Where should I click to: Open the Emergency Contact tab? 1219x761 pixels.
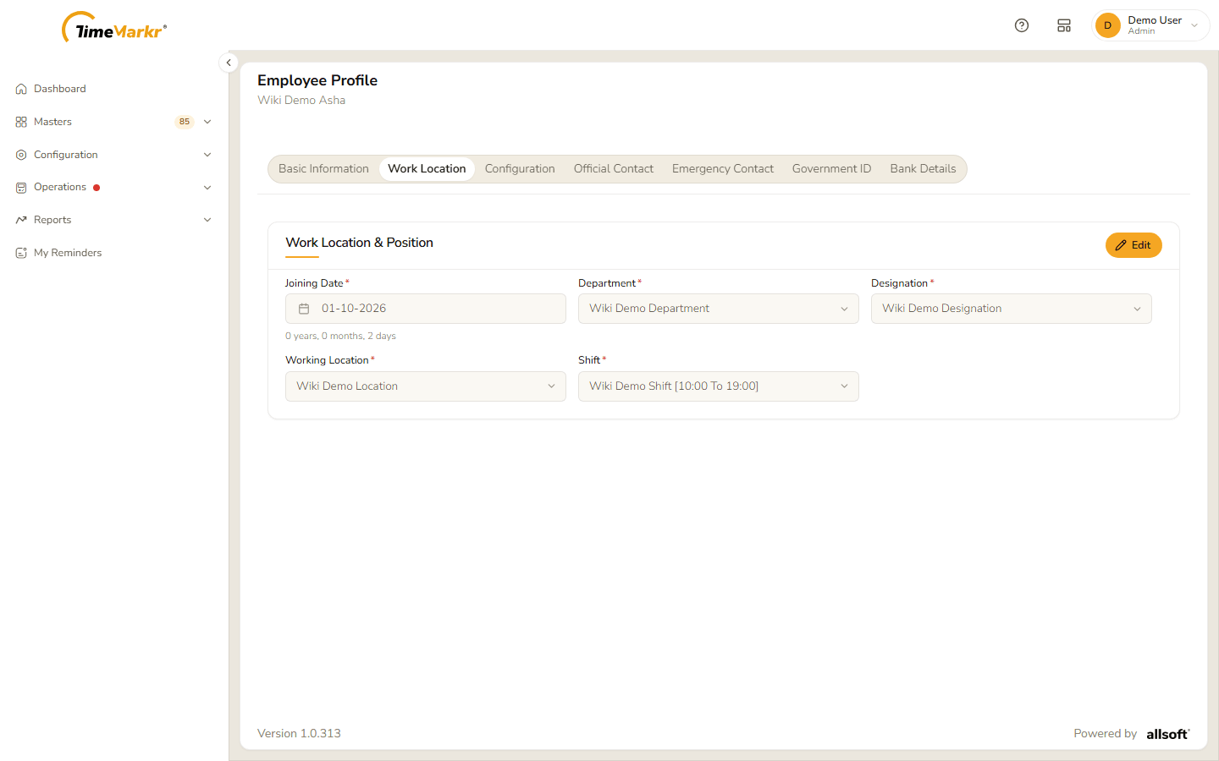click(x=723, y=169)
